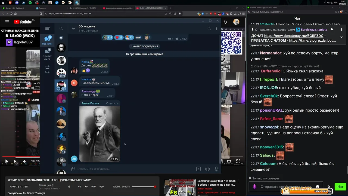Add +1 minute to split
Screen dimensions: 348x196
tap(79, 186)
